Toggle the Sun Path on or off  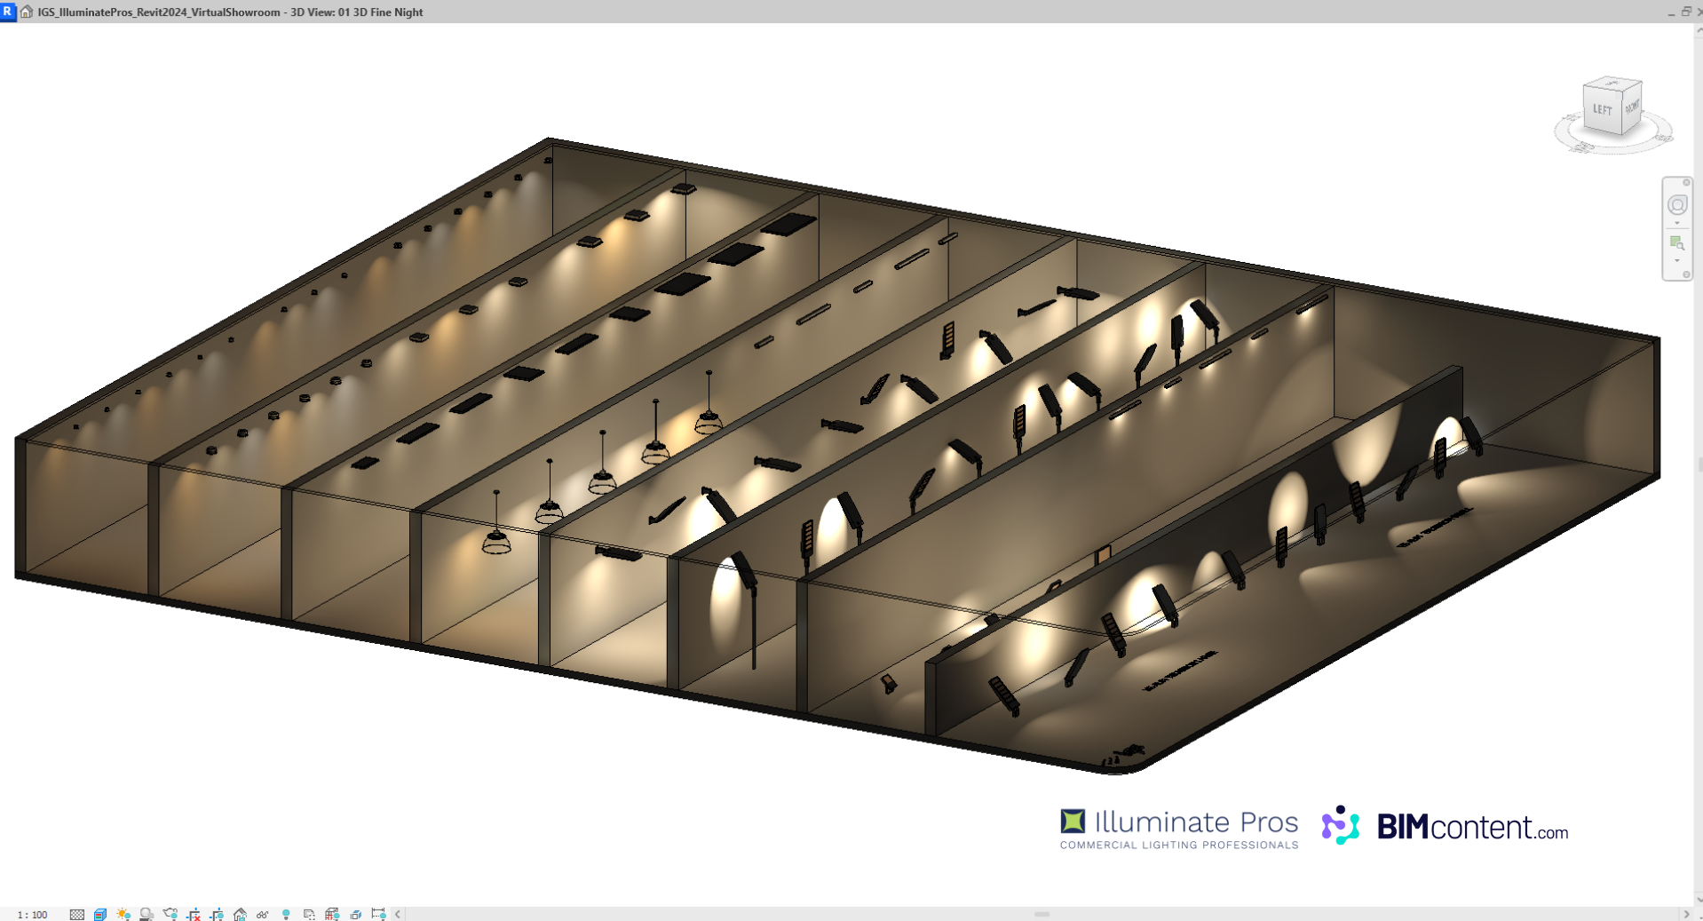[x=123, y=914]
